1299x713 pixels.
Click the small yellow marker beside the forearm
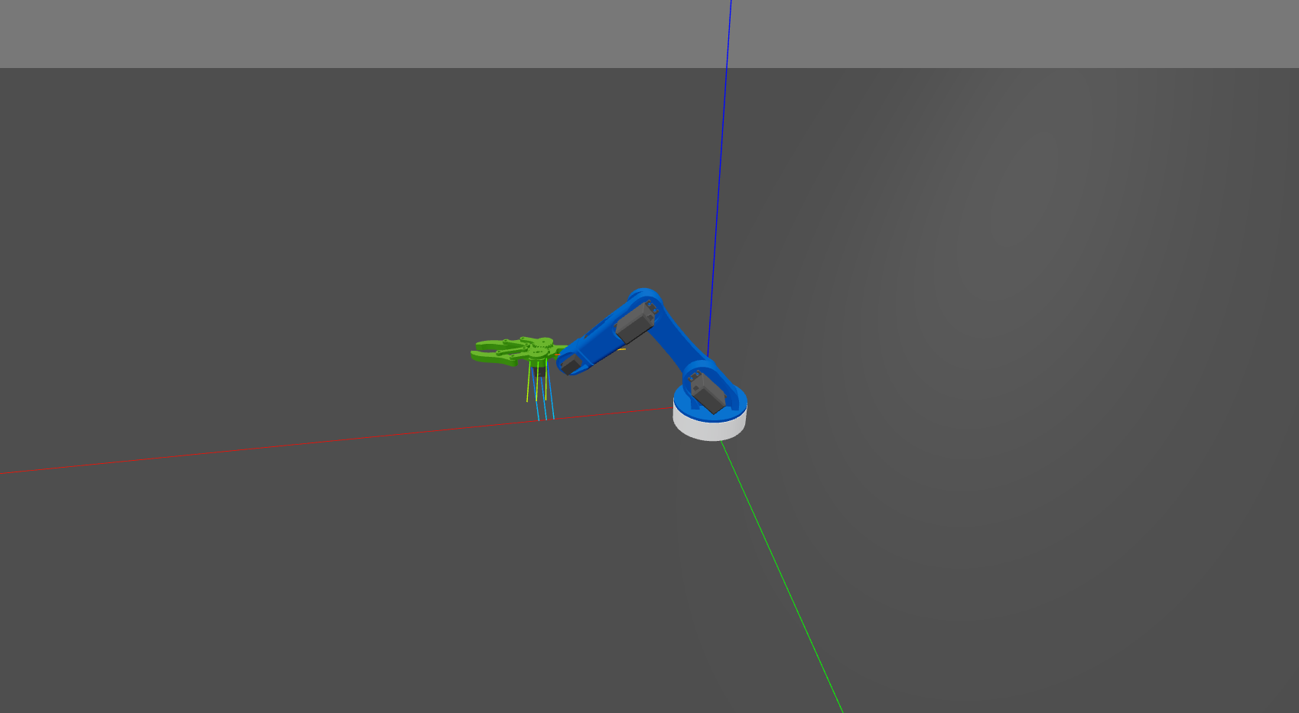click(x=623, y=349)
